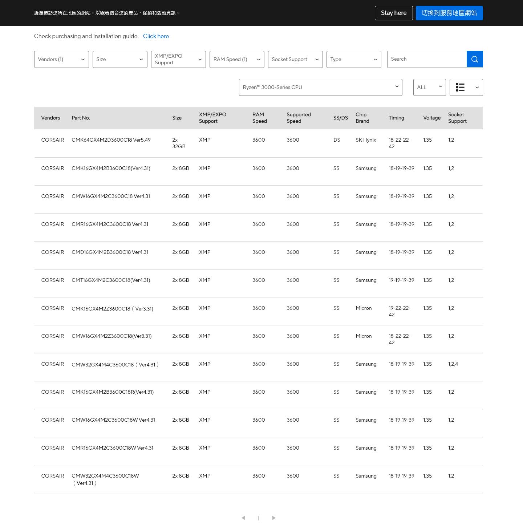This screenshot has width=523, height=523.
Task: Click the Stay here button
Action: pos(394,13)
